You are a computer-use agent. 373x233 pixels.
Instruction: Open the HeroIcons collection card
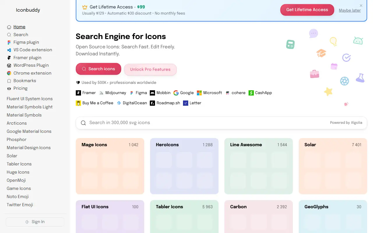pyautogui.click(x=184, y=166)
